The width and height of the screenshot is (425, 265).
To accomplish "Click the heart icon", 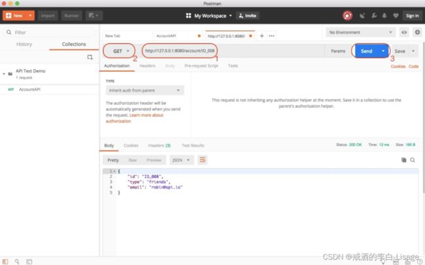I will pyautogui.click(x=396, y=16).
